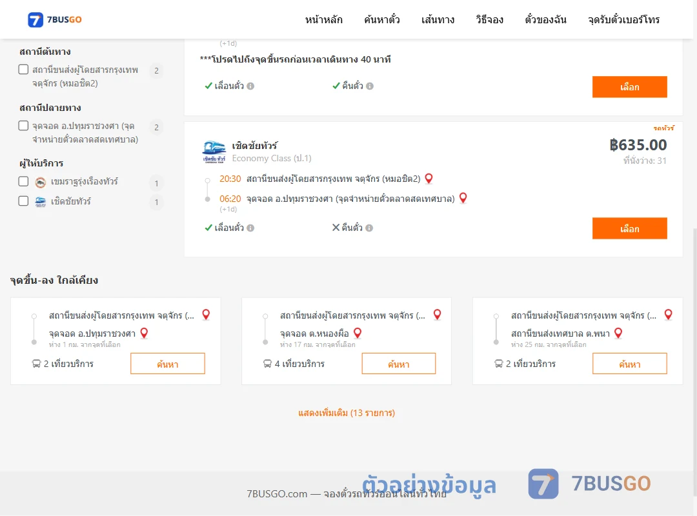Expand แสดงเพิ่มเติม (13 รายการ) link

347,413
